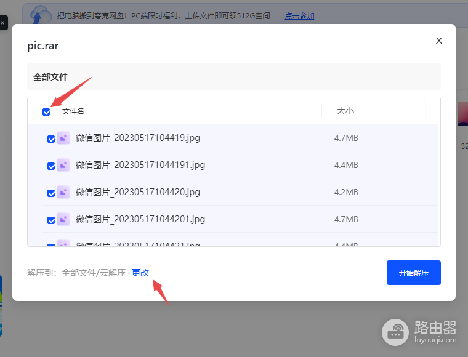Click the 点击参加 link in banner
The height and width of the screenshot is (357, 468).
tap(299, 16)
